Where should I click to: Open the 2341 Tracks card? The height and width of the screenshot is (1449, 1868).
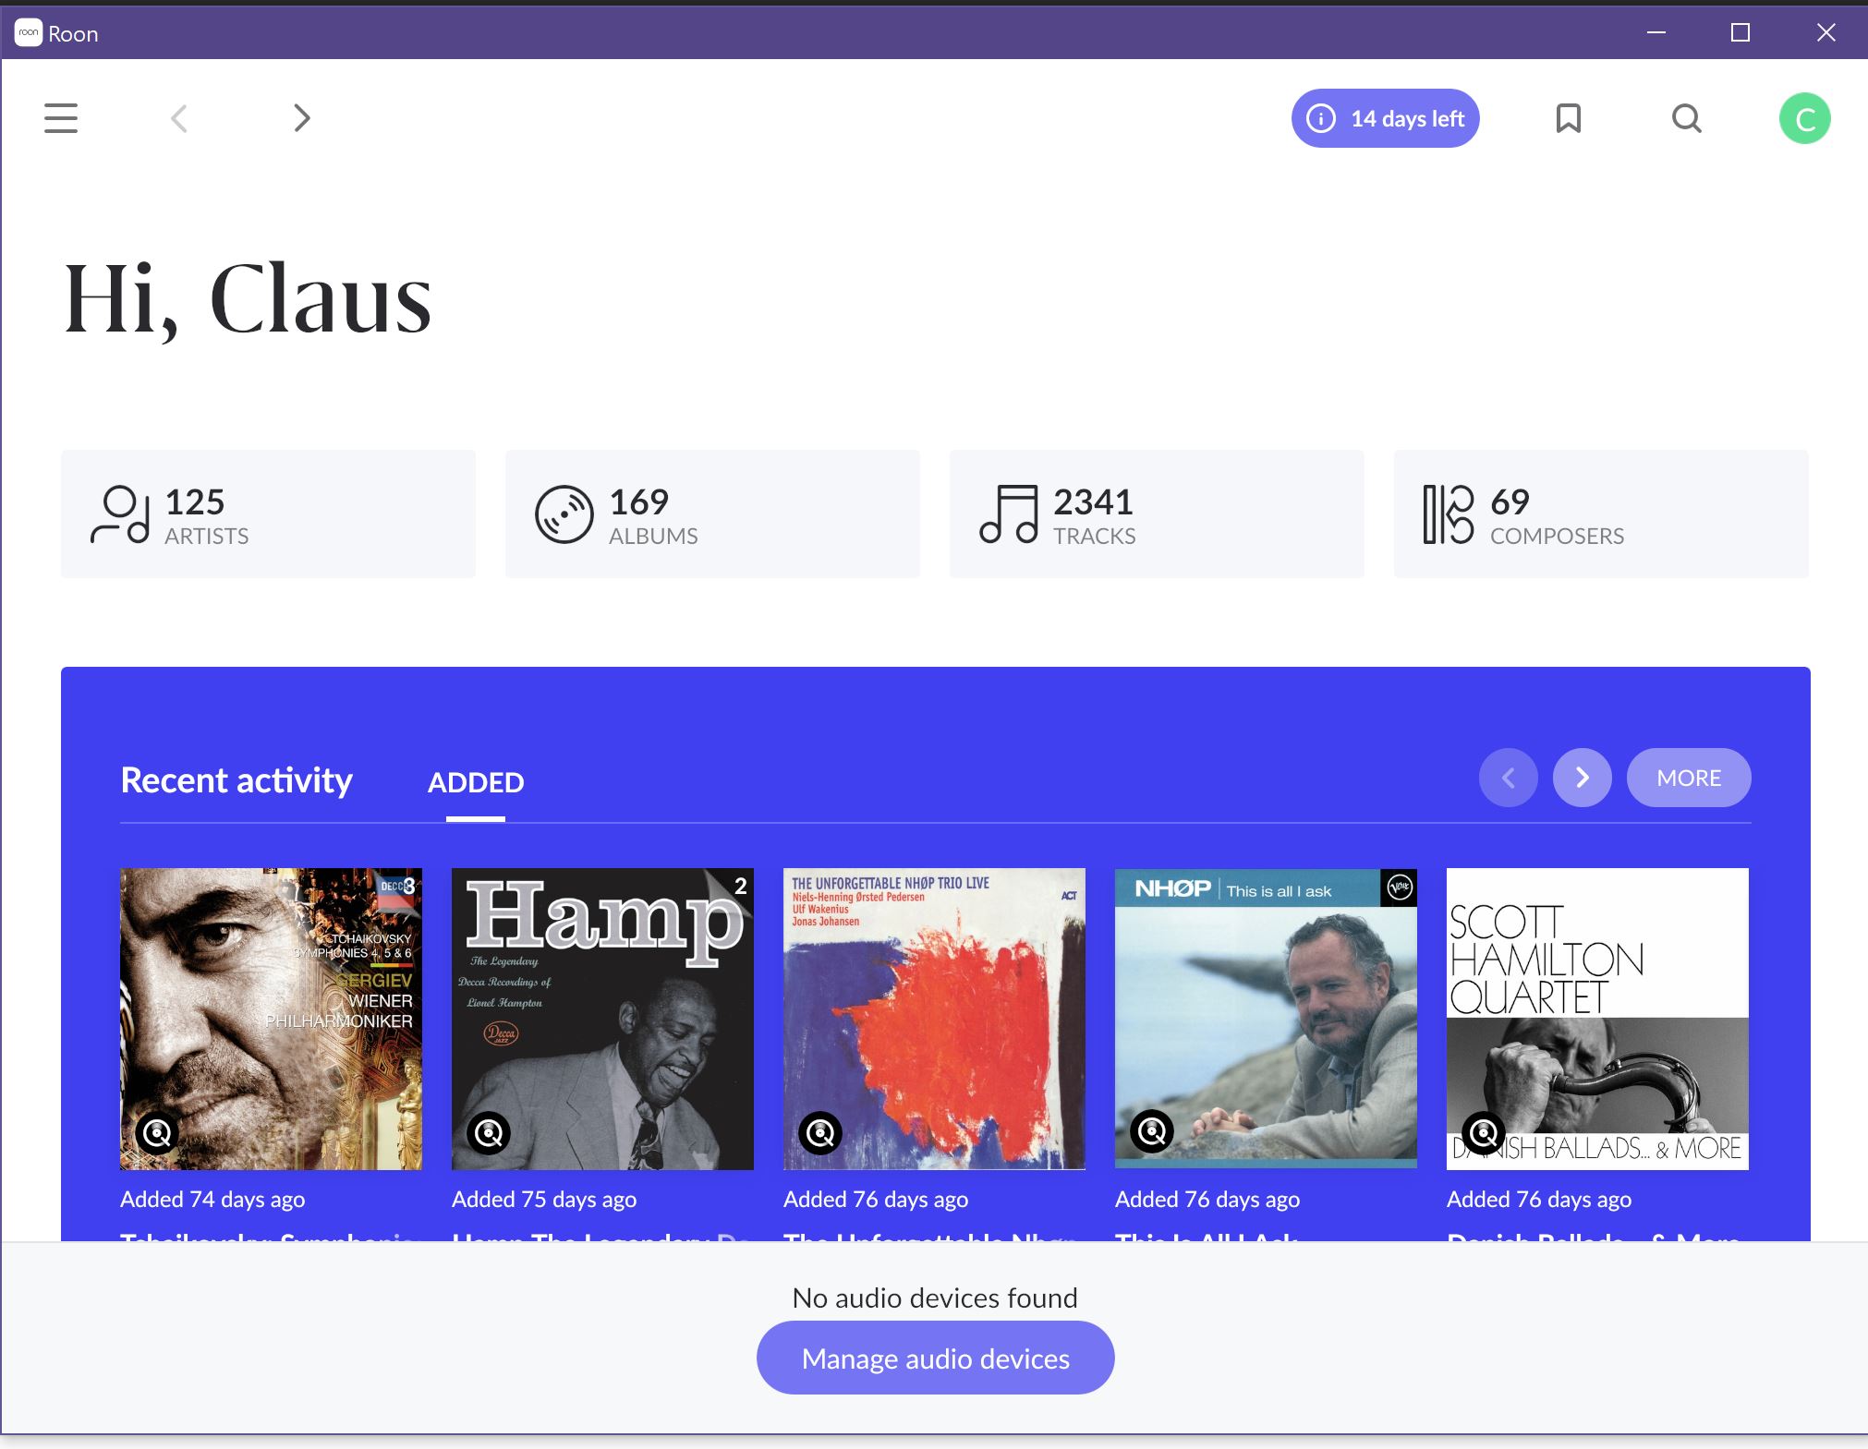click(x=1157, y=514)
